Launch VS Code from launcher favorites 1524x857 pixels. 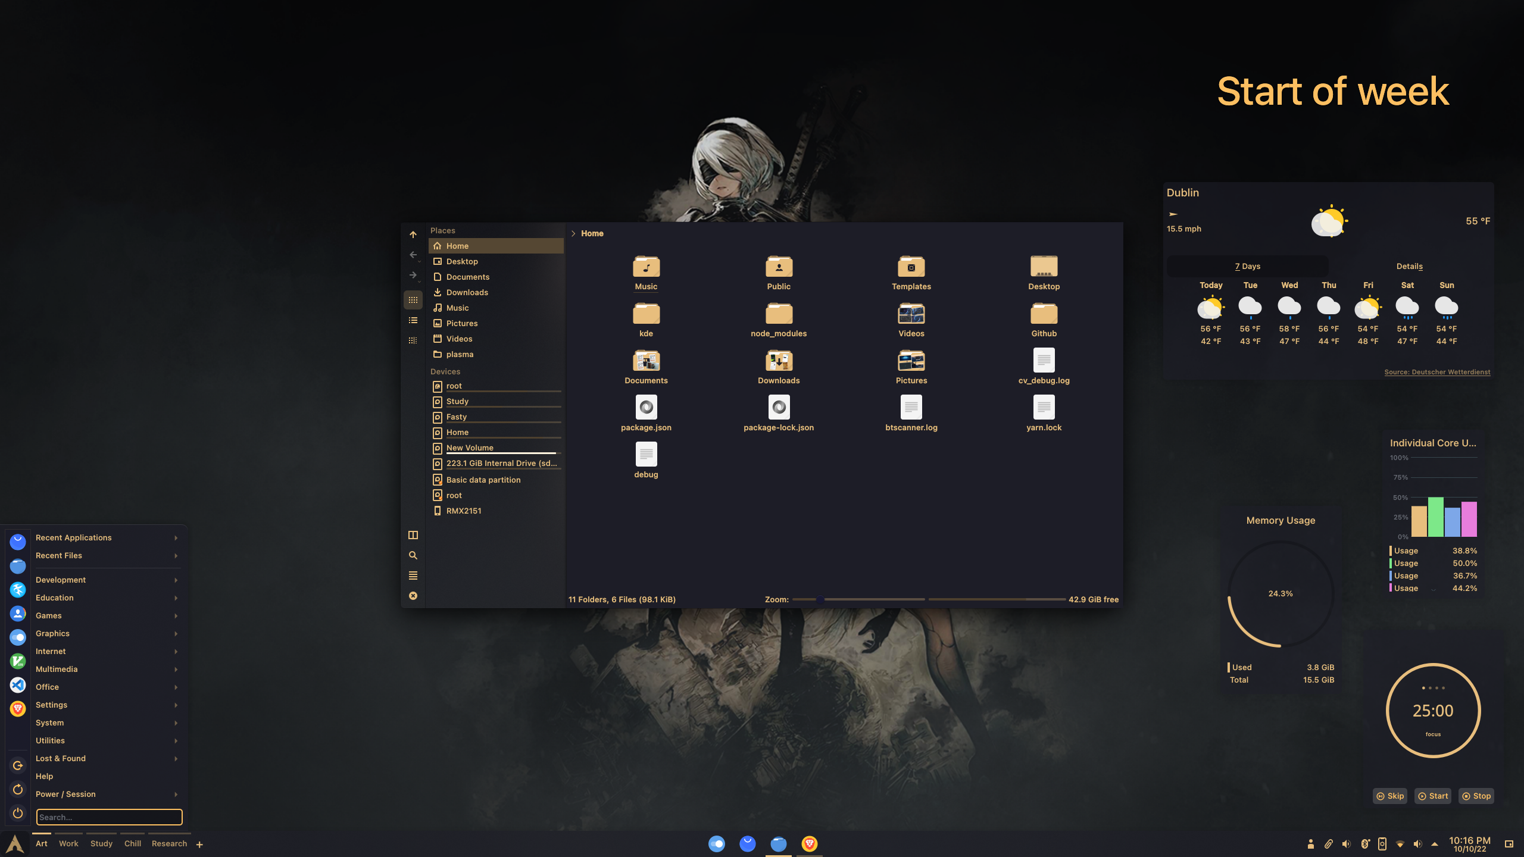point(18,685)
